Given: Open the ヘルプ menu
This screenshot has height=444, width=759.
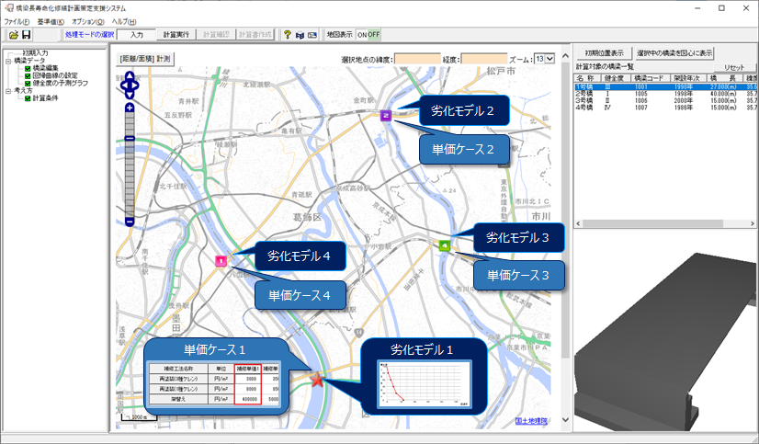Looking at the screenshot, I should (124, 22).
